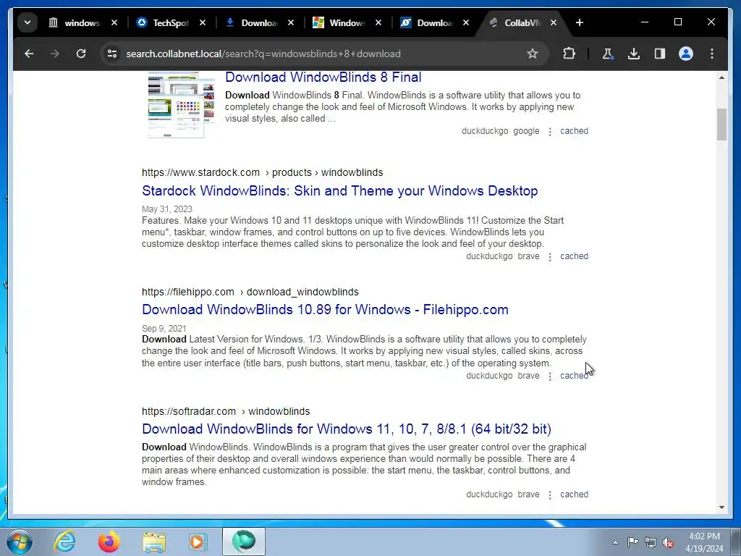This screenshot has width=741, height=556.
Task: Close the CollabVM tab
Action: tap(554, 22)
